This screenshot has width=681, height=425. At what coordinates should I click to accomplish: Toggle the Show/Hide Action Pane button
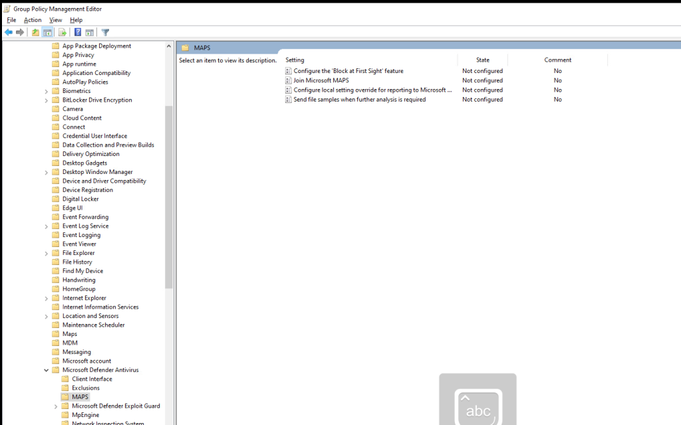[89, 32]
